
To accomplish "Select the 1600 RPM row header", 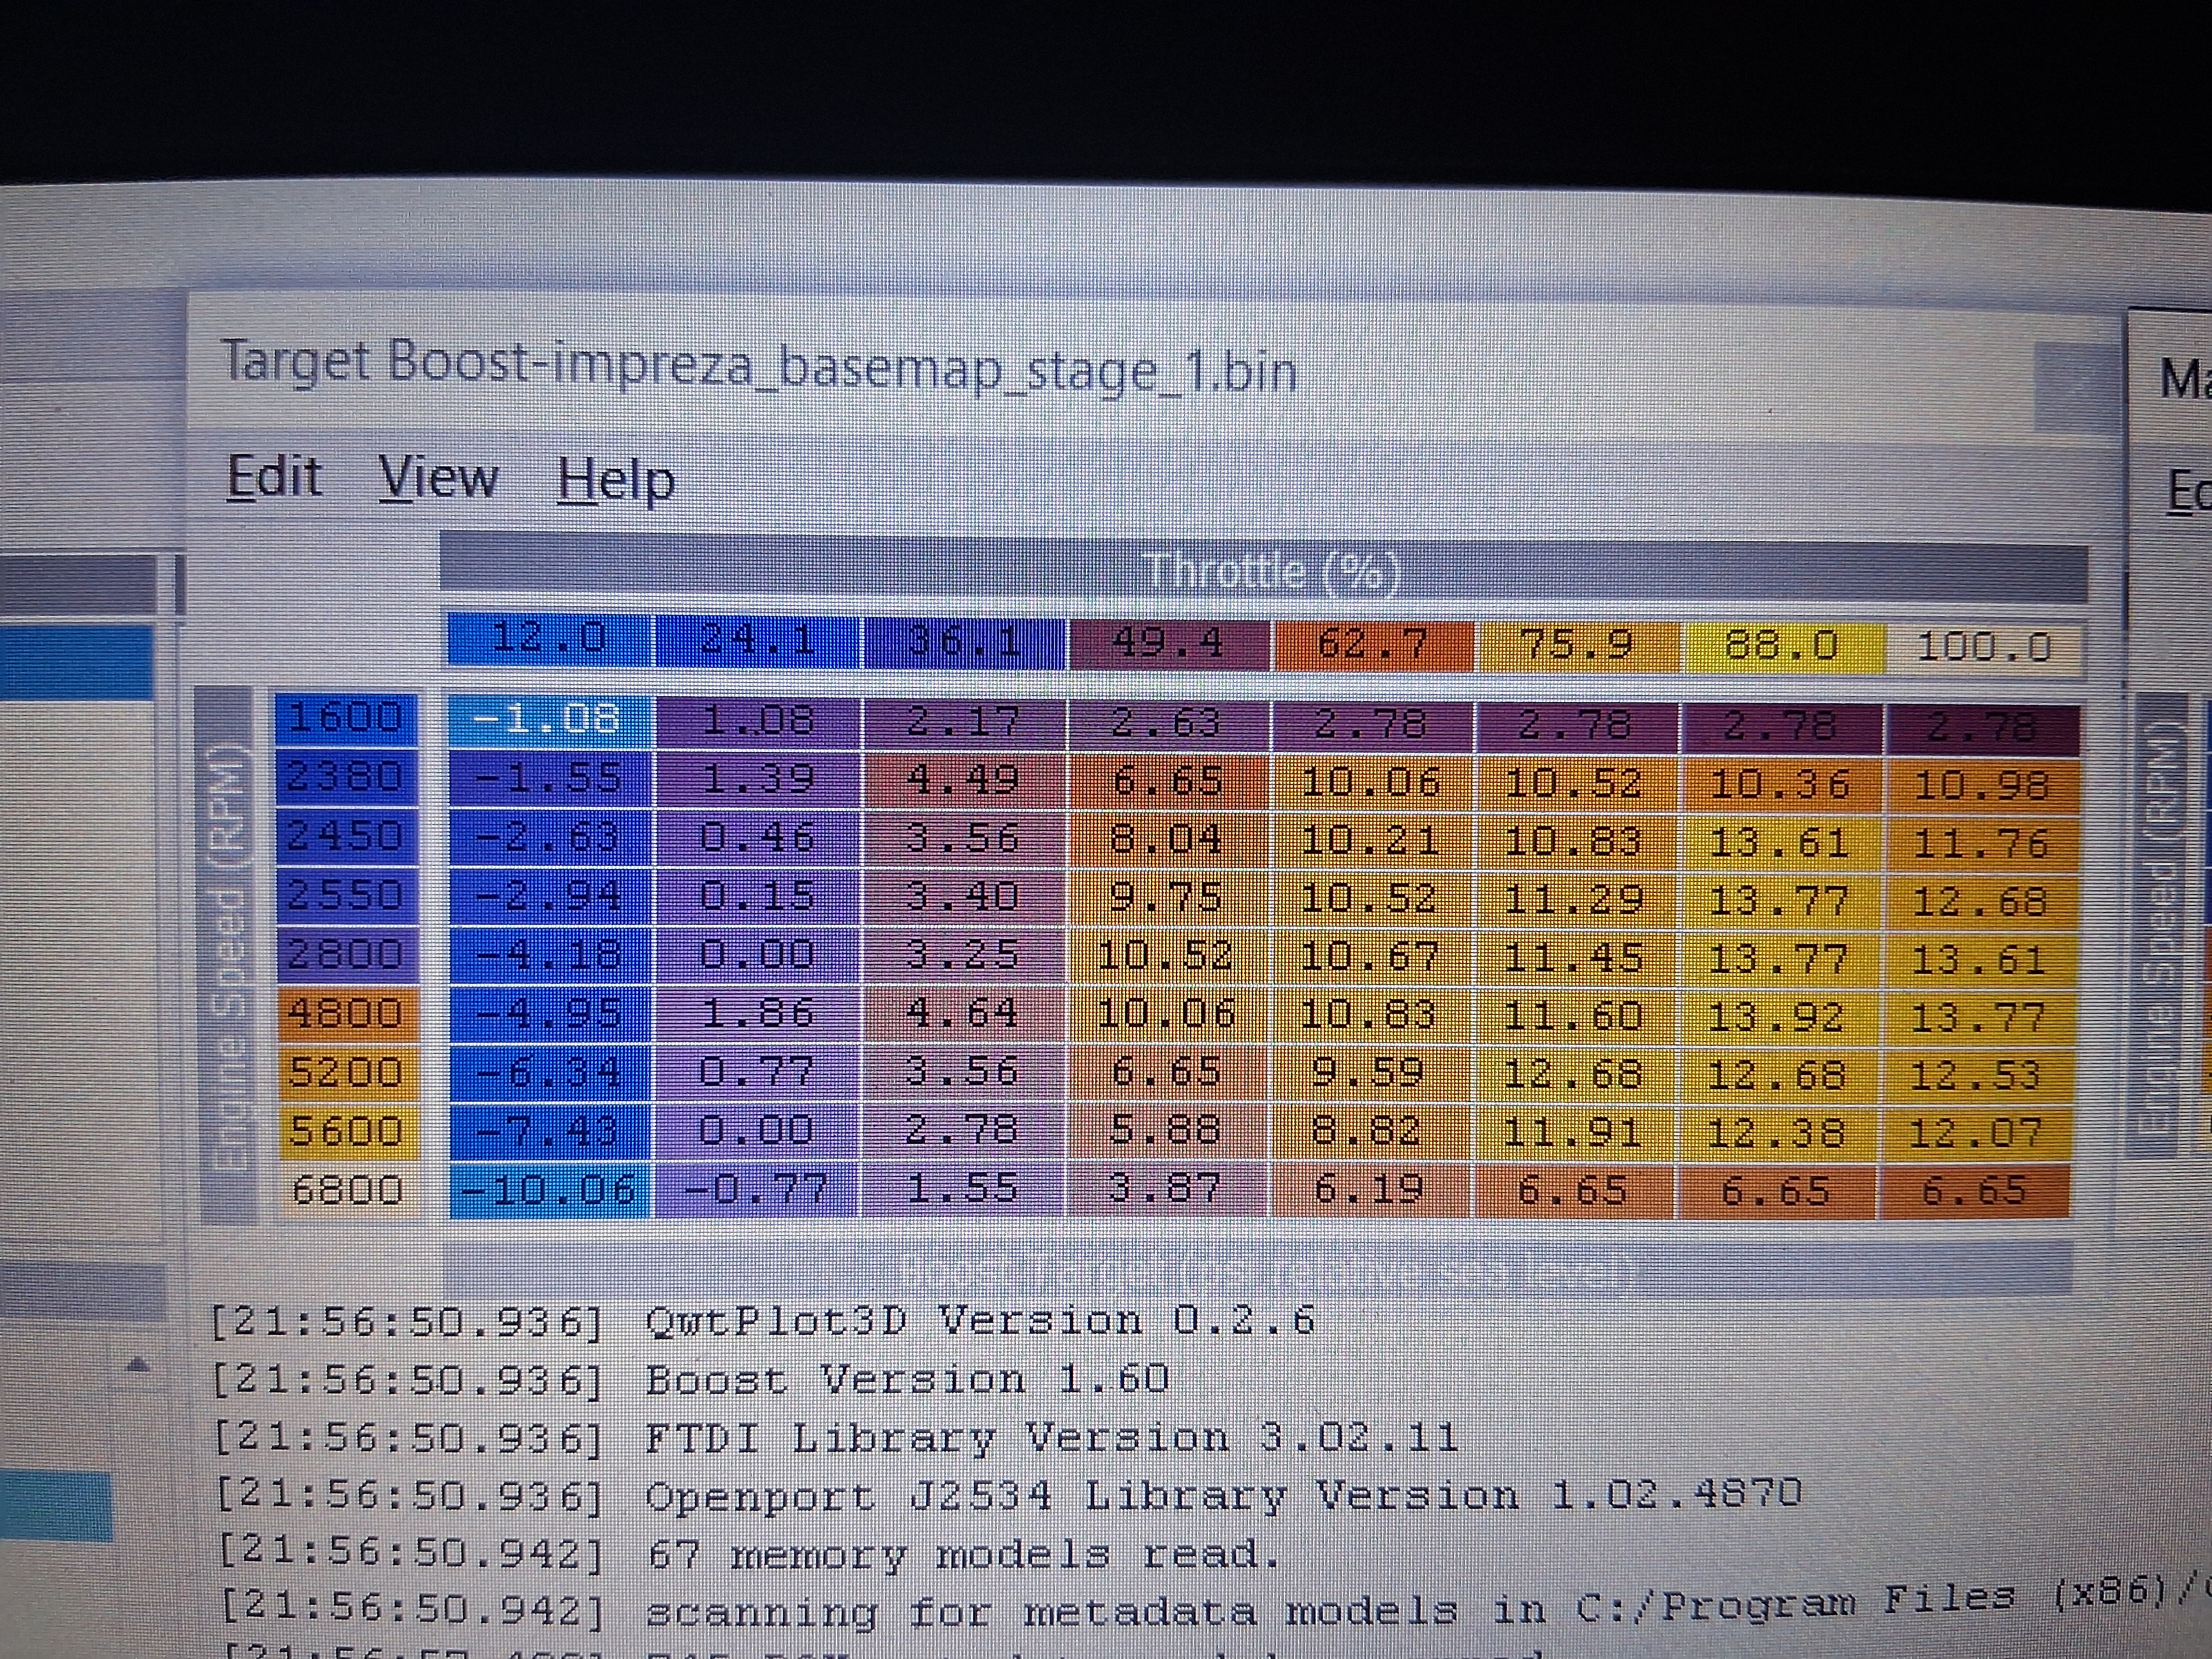I will (x=345, y=718).
